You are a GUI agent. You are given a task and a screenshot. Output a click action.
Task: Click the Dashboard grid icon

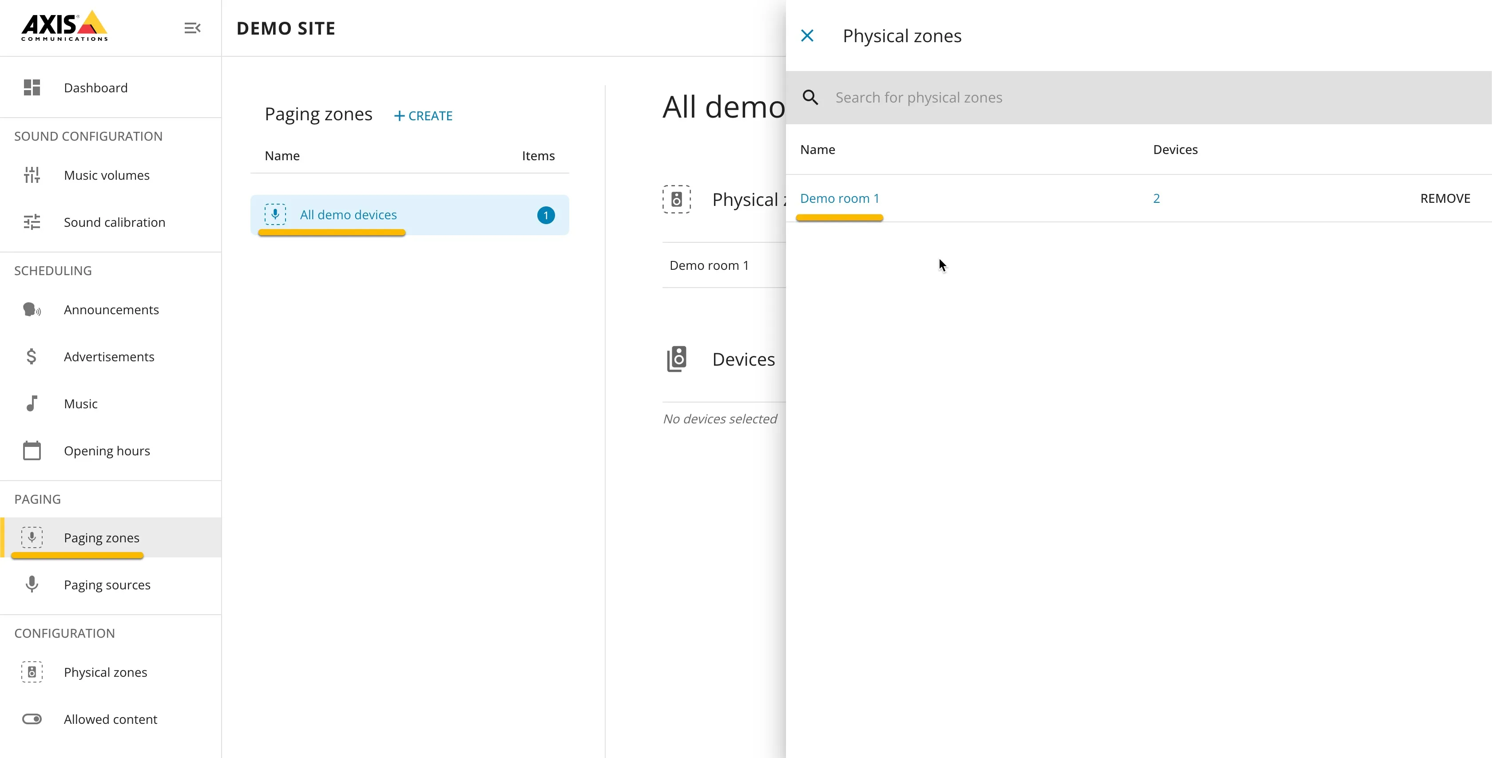point(32,87)
